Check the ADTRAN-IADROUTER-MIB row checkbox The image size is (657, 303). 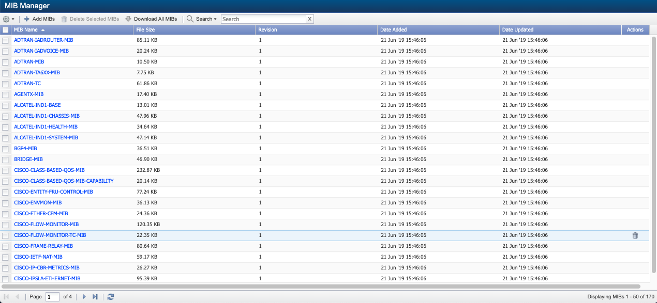(5, 40)
